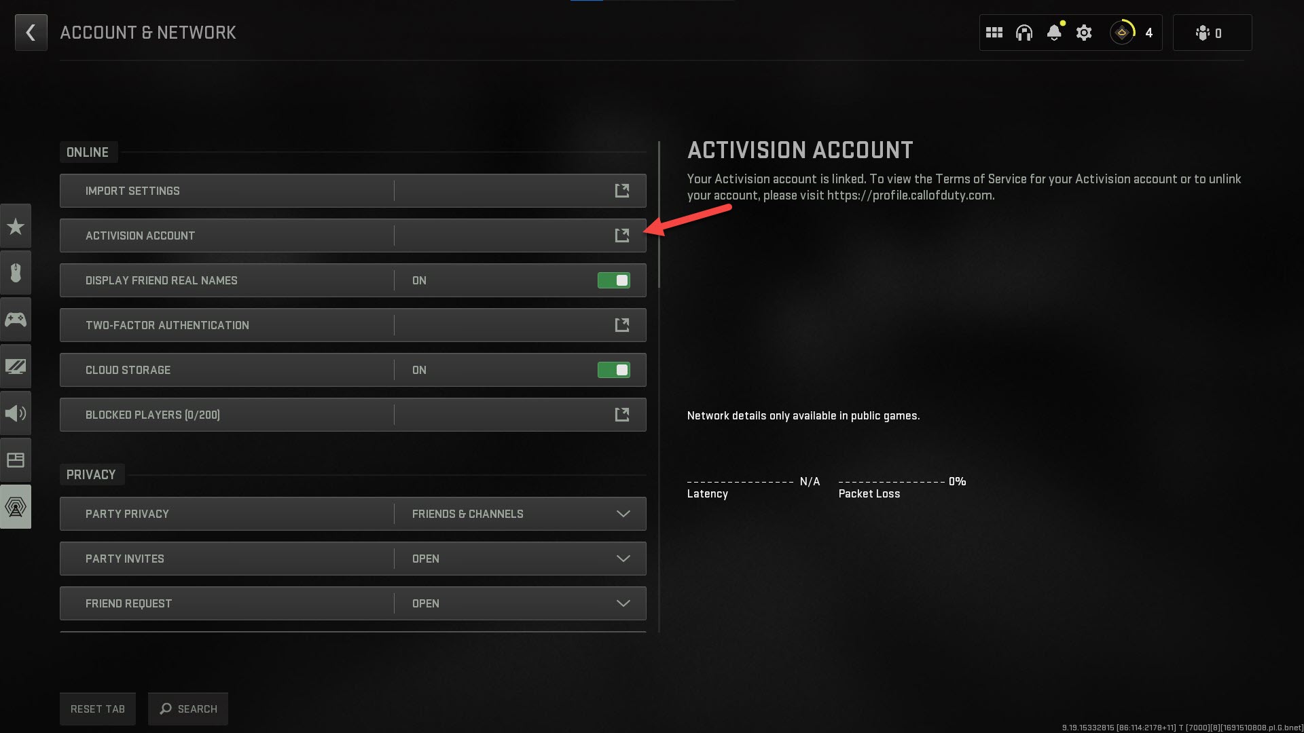This screenshot has height=733, width=1304.
Task: Click the Account & Network page title
Action: coord(148,33)
